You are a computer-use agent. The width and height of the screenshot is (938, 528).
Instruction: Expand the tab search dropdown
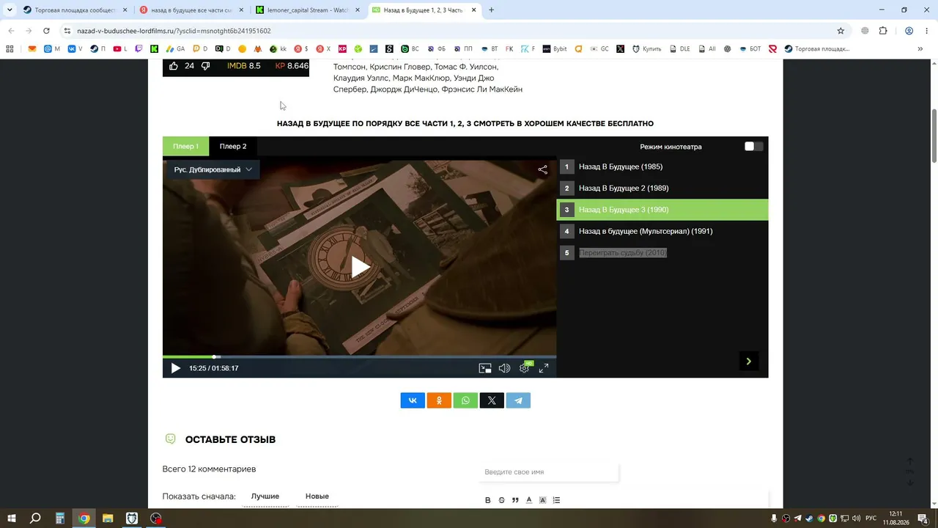pyautogui.click(x=9, y=10)
